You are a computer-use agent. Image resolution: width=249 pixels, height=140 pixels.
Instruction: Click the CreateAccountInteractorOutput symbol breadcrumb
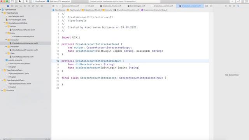pyautogui.click(x=154, y=10)
